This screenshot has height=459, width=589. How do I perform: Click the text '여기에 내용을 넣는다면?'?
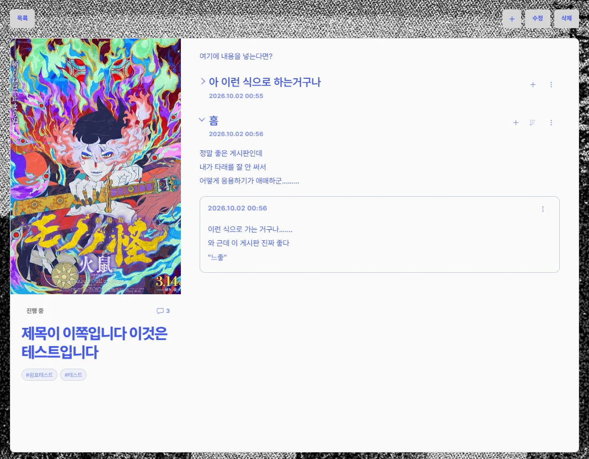click(236, 56)
